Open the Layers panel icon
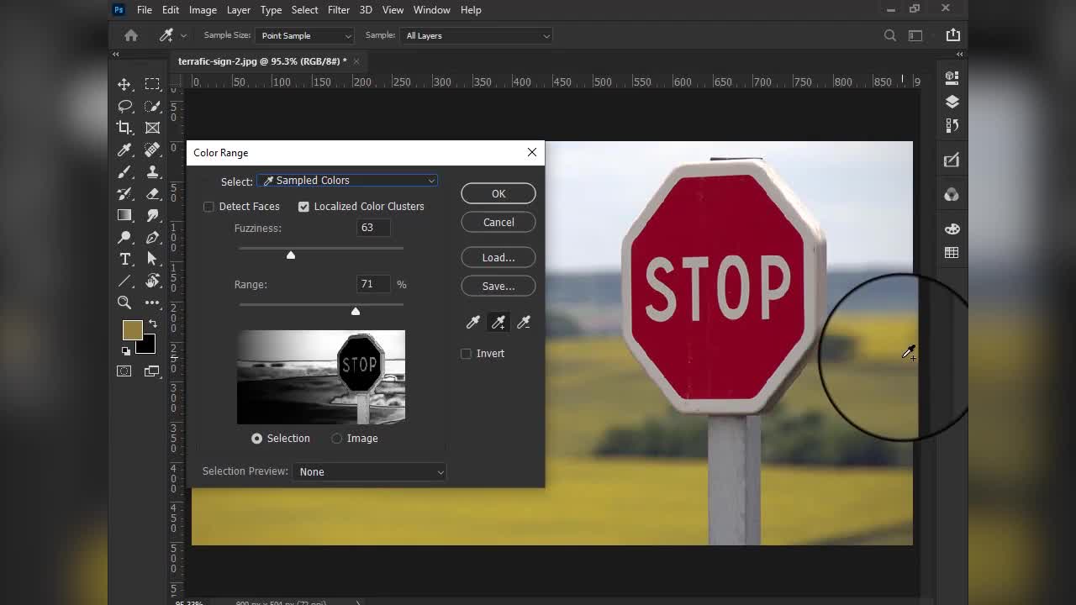1076x605 pixels. [x=952, y=102]
